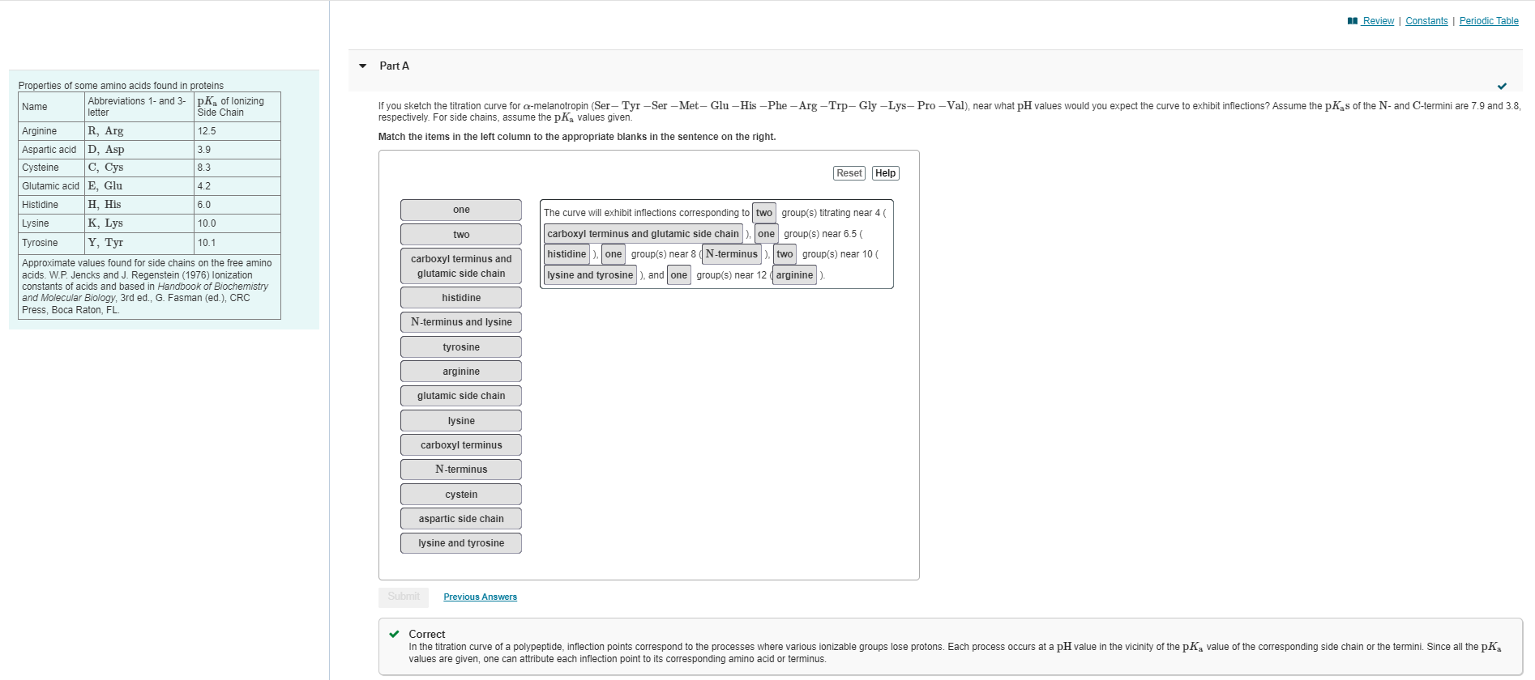Click placed 'carboxyl terminus and glutamic side chain' answer

(644, 234)
